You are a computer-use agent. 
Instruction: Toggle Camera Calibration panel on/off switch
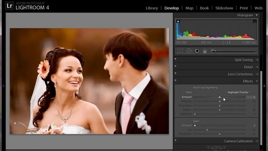[175, 140]
